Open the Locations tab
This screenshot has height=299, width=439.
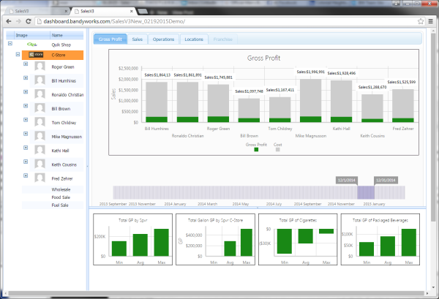[194, 39]
